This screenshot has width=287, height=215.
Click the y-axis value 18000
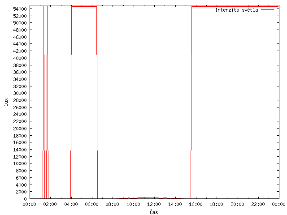20,135
